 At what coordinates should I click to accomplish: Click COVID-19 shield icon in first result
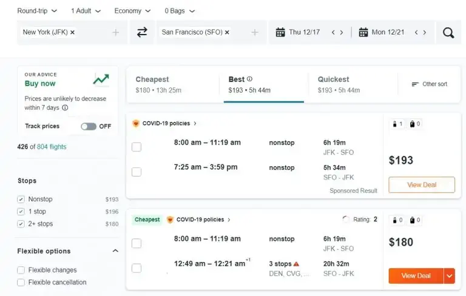click(x=136, y=123)
